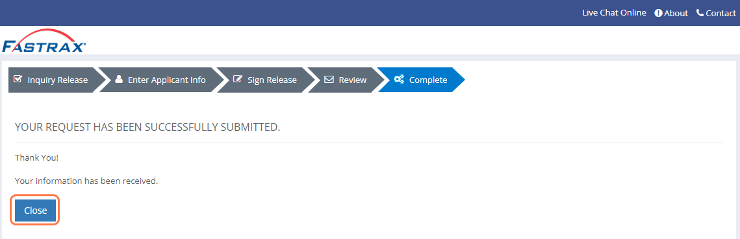Image resolution: width=740 pixels, height=239 pixels.
Task: Select the Complete step
Action: click(421, 80)
